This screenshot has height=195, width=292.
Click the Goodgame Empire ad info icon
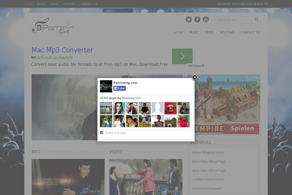258,77
